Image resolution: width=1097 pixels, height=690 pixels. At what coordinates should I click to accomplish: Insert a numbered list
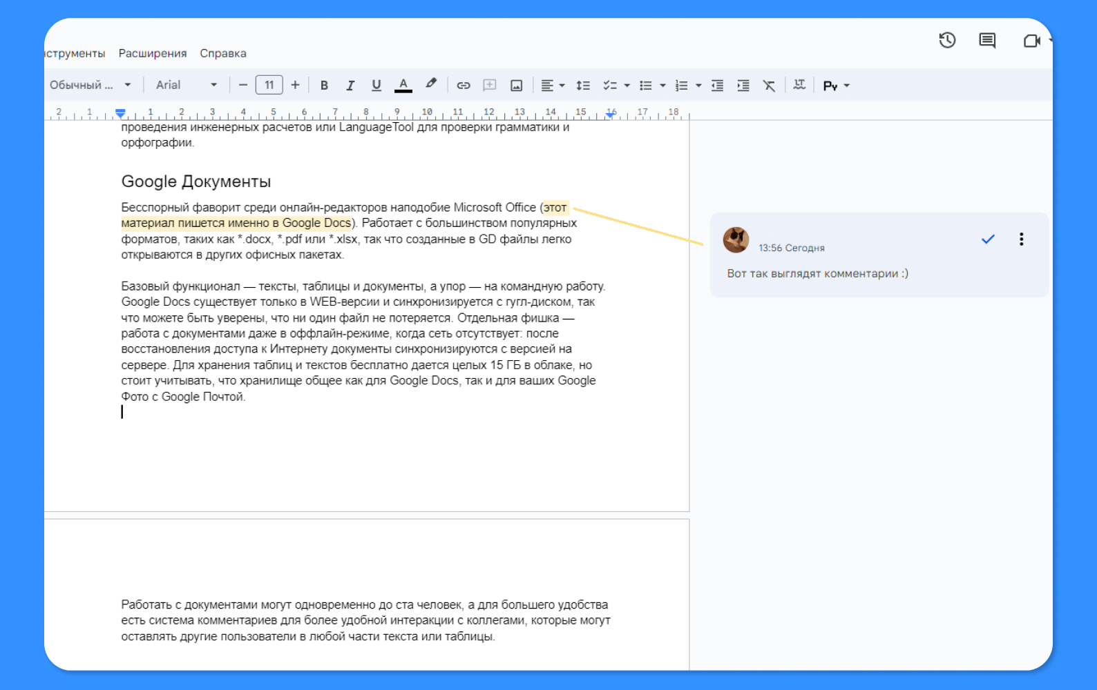coord(682,86)
